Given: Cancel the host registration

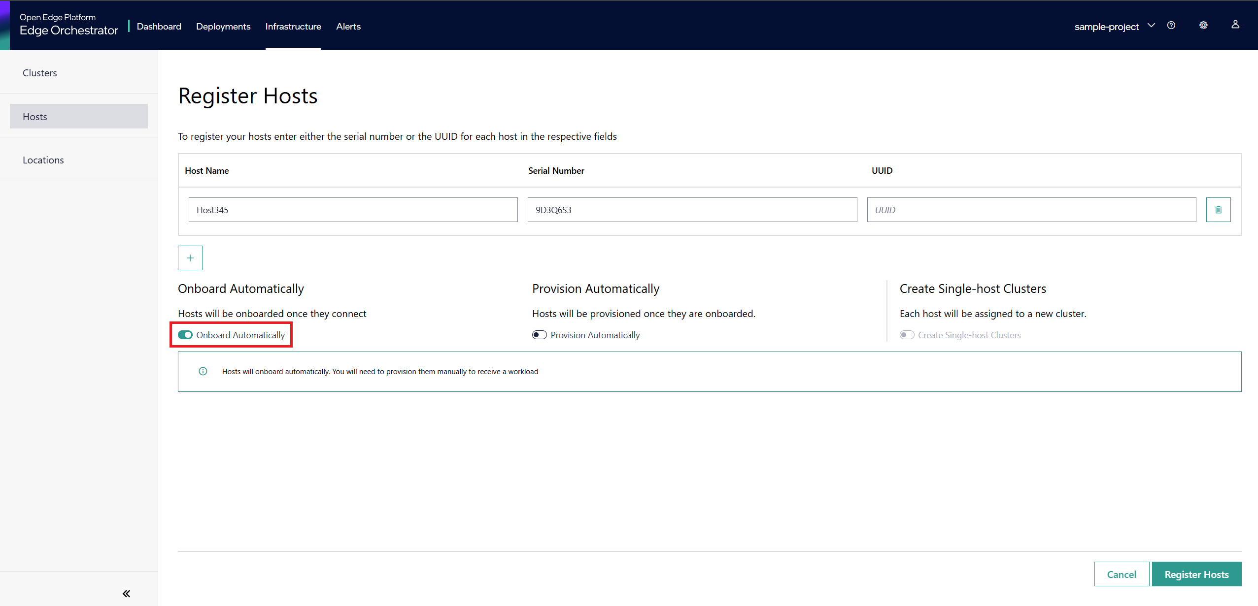Looking at the screenshot, I should (1121, 574).
